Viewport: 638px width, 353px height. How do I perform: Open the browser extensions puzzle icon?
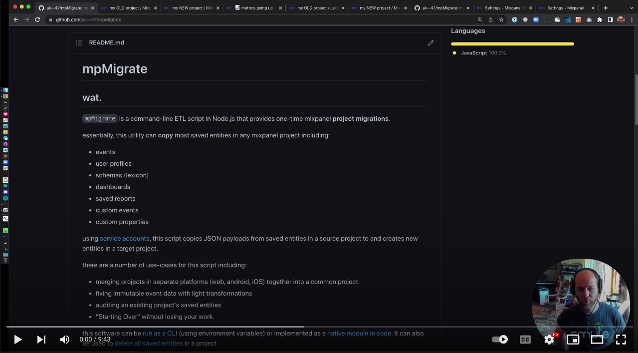coord(600,19)
